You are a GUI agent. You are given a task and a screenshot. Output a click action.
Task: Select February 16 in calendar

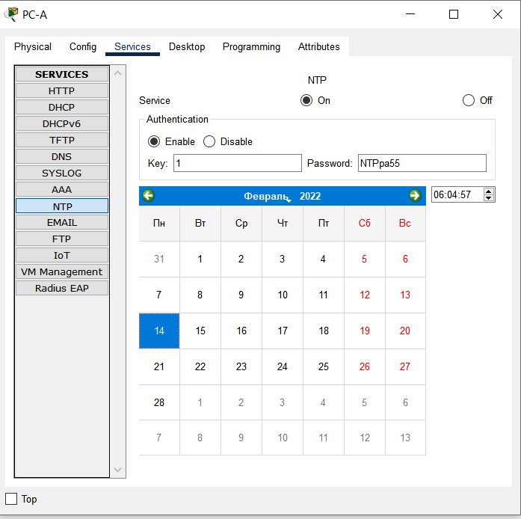[241, 331]
